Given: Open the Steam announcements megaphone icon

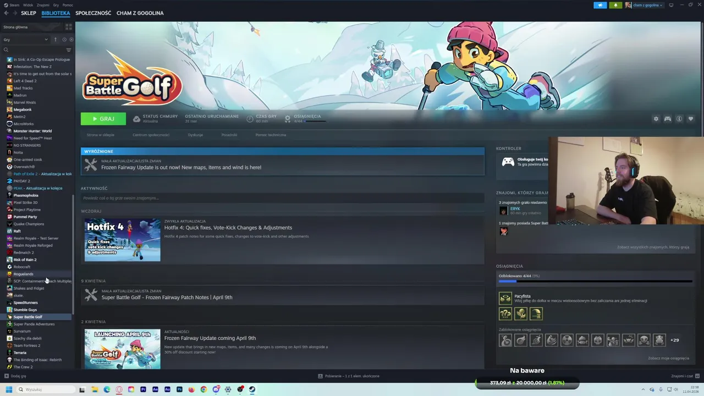Looking at the screenshot, I should click(x=600, y=5).
